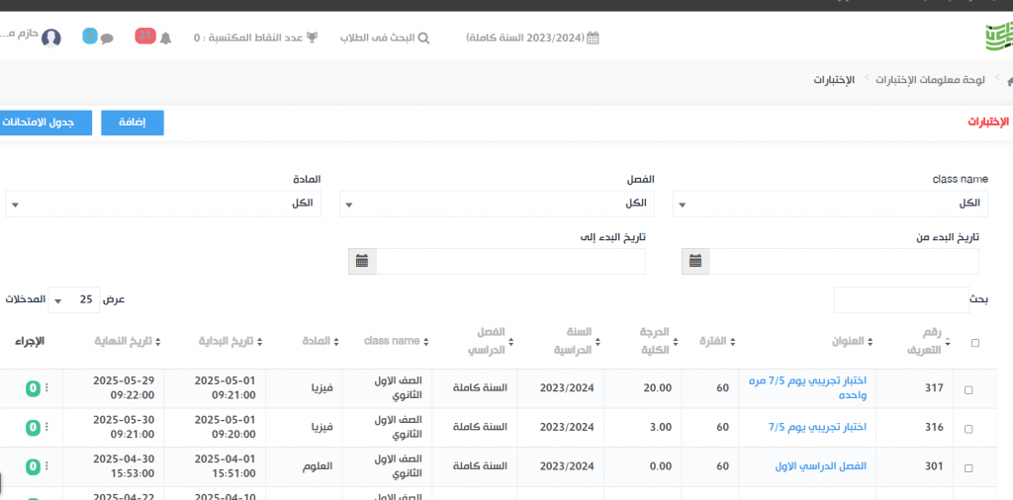Expand the class name dropdown
The height and width of the screenshot is (500, 1013).
coord(830,204)
